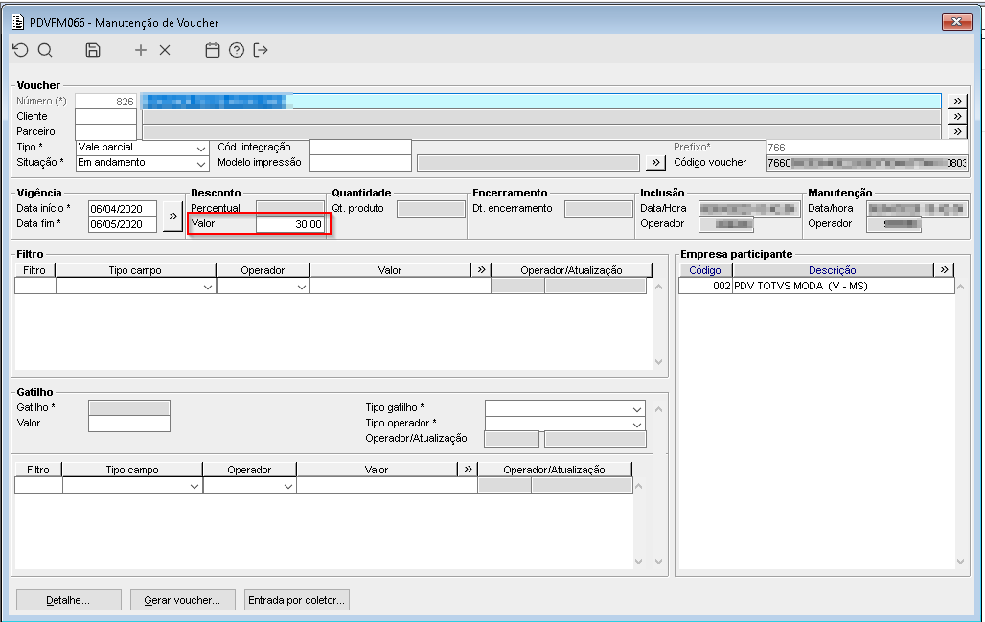The image size is (985, 622).
Task: Click the lookup arrow beside Cliente field
Action: pos(957,116)
